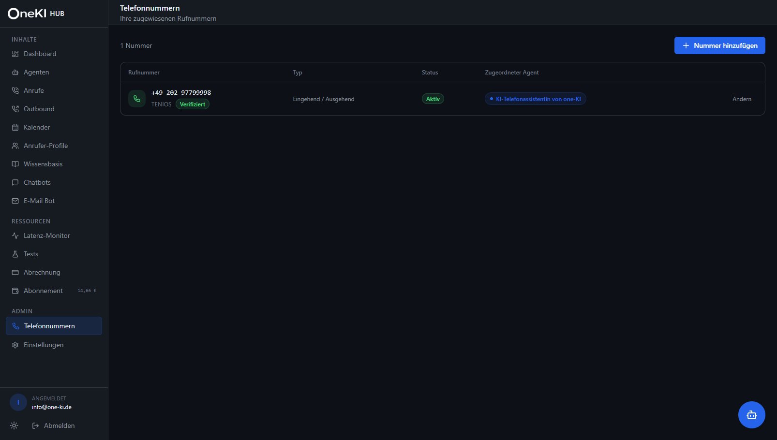Click the Latenz-Monitor pulse icon
Image resolution: width=777 pixels, height=440 pixels.
coord(15,236)
